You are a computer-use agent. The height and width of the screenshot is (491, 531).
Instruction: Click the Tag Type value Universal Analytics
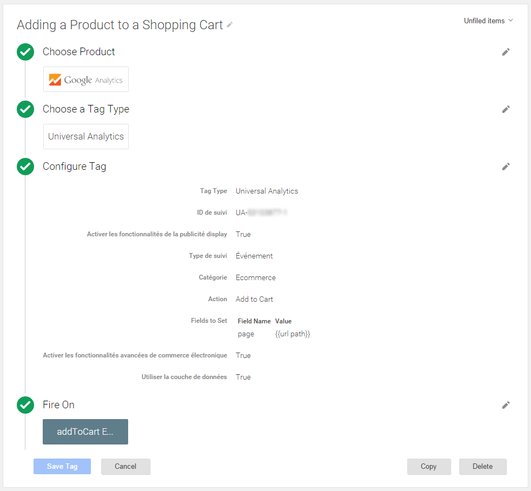pyautogui.click(x=267, y=191)
